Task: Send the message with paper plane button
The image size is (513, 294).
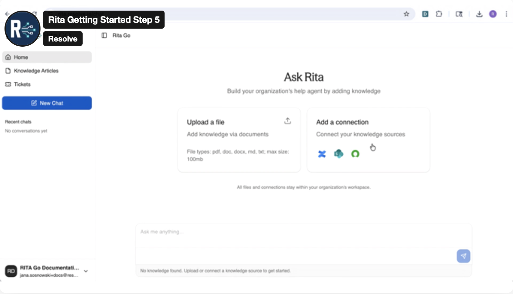Action: [x=463, y=256]
